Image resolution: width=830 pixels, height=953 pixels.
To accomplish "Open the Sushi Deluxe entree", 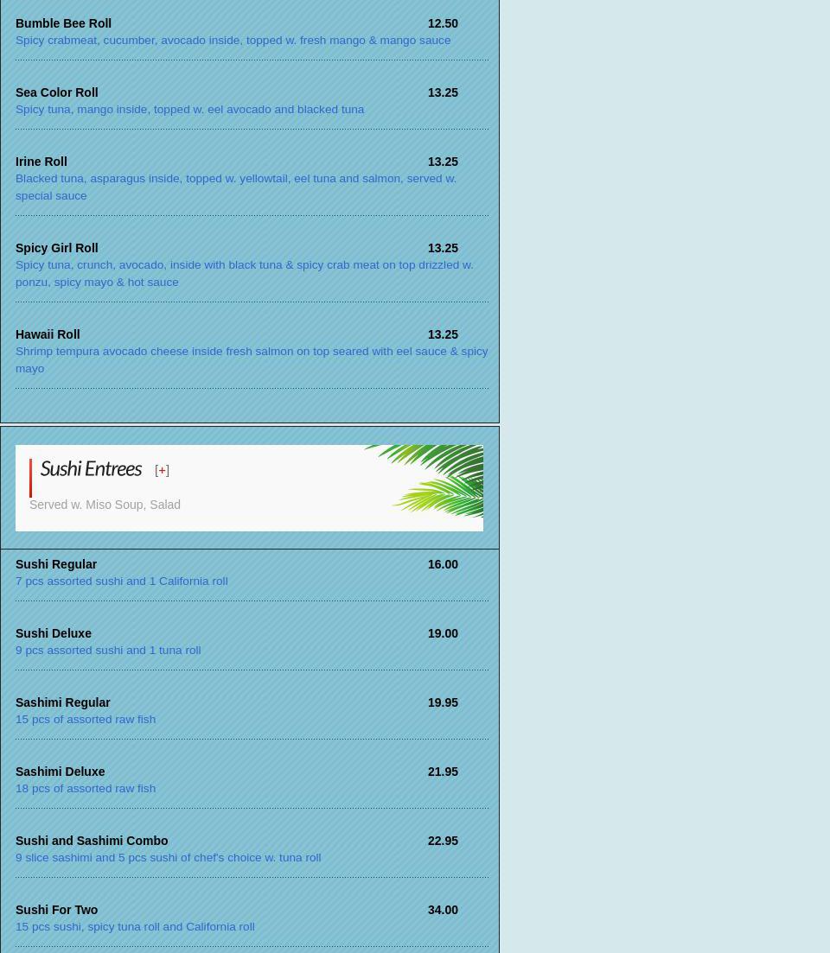I will coord(54,633).
